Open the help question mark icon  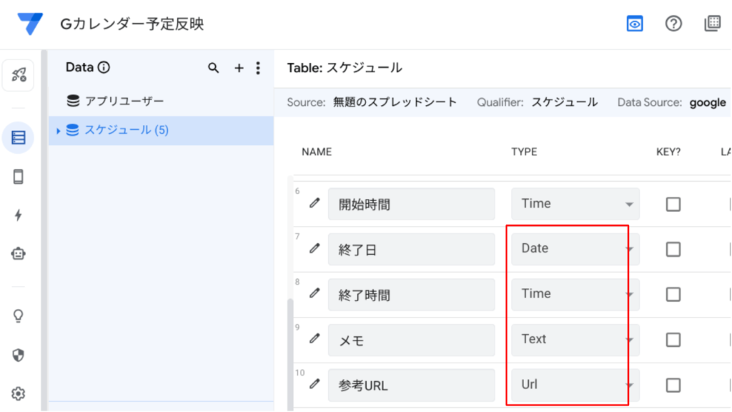pyautogui.click(x=673, y=24)
